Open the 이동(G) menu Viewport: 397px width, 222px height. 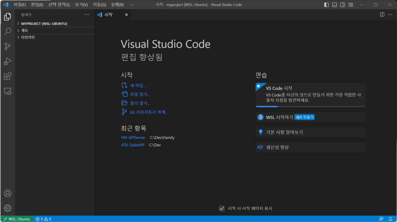(99, 5)
